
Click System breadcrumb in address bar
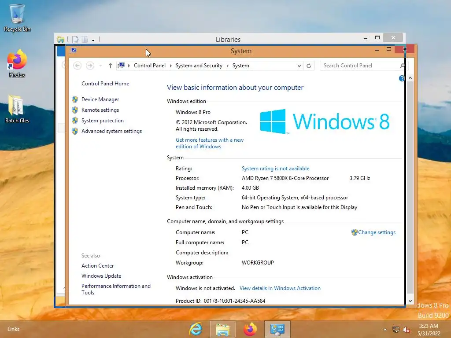pos(241,66)
